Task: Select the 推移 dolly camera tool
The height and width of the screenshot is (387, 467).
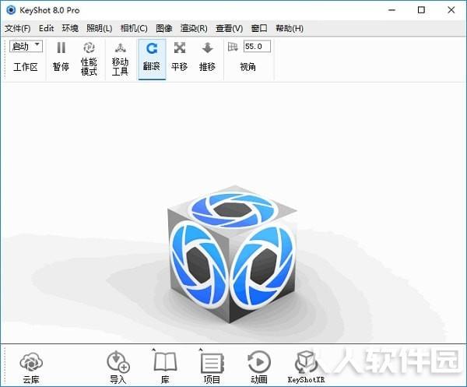Action: [x=207, y=57]
